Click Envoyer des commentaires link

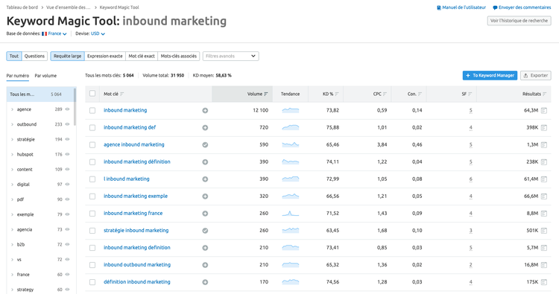[x=522, y=7]
